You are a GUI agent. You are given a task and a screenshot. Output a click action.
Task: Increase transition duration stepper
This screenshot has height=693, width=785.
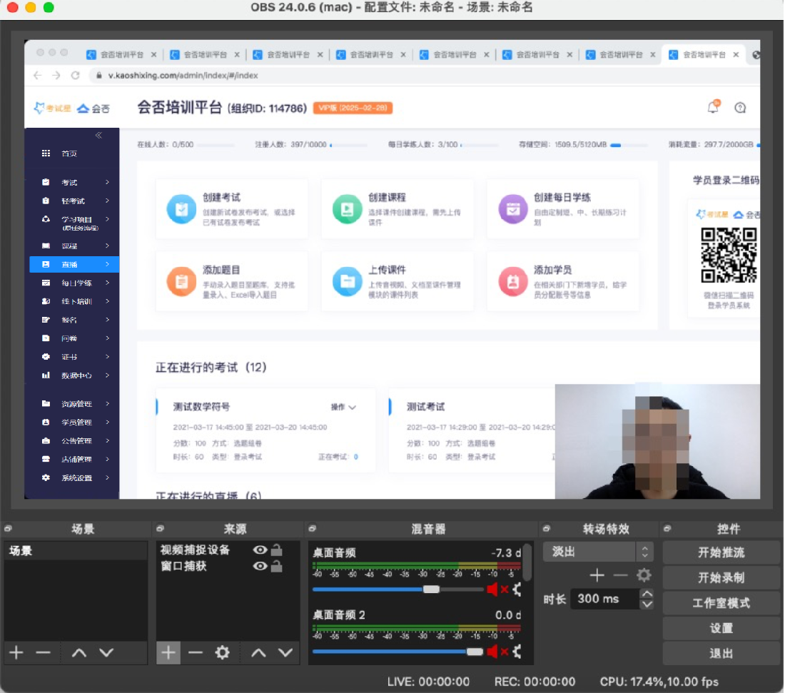(x=647, y=594)
